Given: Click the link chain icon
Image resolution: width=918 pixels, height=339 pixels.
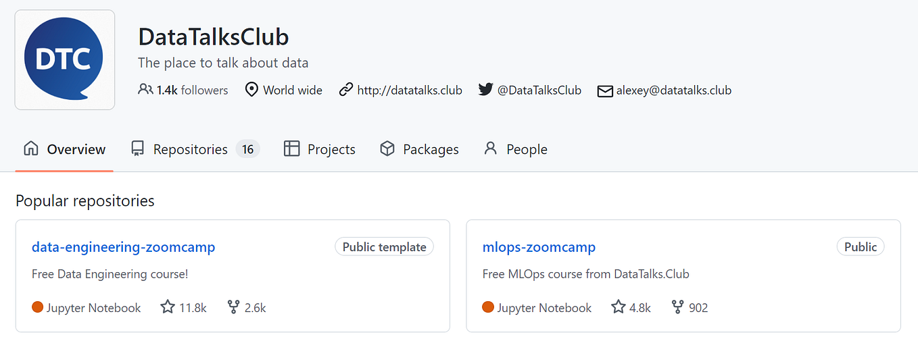Looking at the screenshot, I should coord(346,90).
